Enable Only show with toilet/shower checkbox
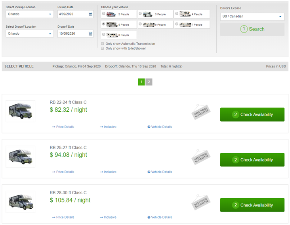Screen dimensions: 290x225 (103, 48)
